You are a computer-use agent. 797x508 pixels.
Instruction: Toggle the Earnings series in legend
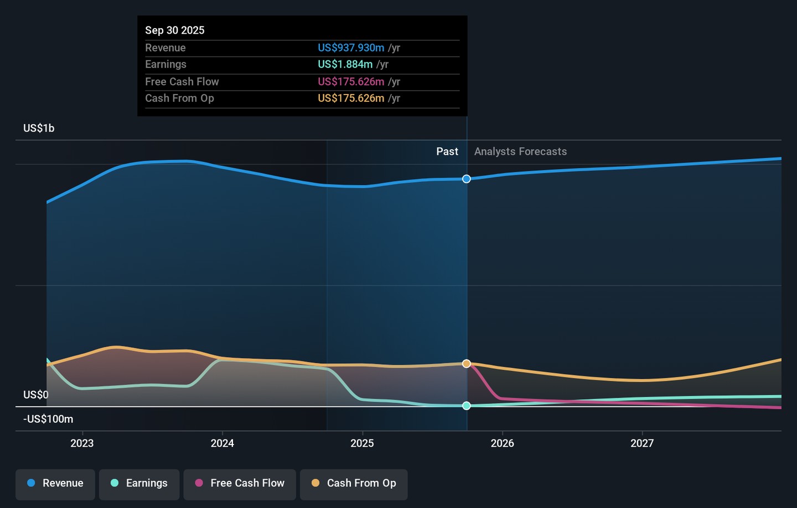pyautogui.click(x=139, y=483)
